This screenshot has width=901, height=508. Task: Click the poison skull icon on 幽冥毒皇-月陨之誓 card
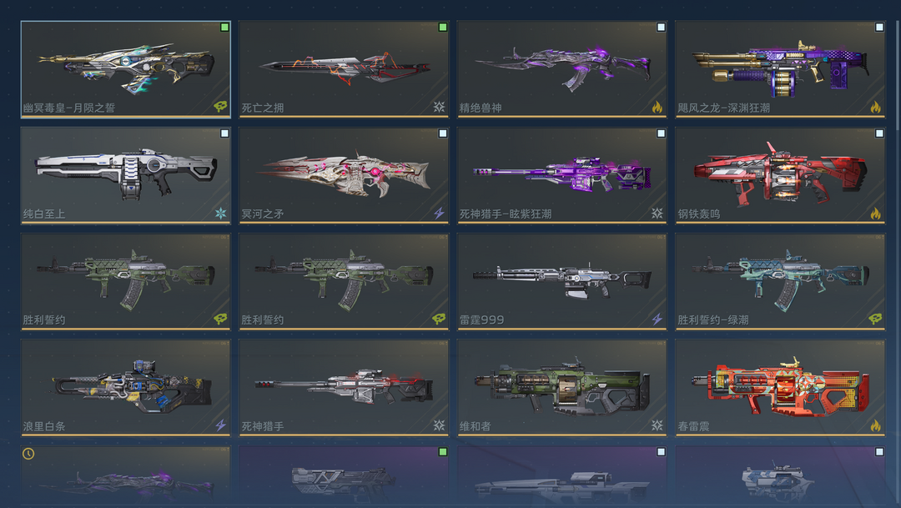click(x=220, y=106)
